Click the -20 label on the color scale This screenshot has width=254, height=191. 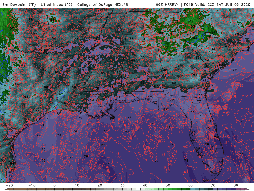(x=9, y=185)
